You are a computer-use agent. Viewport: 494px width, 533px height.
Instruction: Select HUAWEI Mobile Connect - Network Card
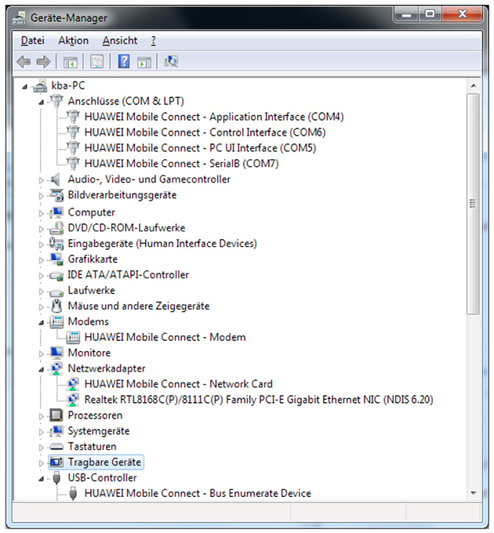179,384
